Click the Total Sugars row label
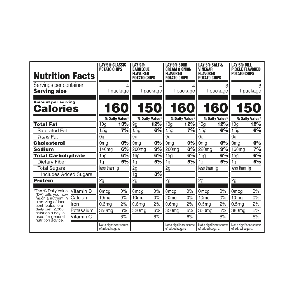Image resolution: width=294 pixels, height=294 pixels. (51, 168)
